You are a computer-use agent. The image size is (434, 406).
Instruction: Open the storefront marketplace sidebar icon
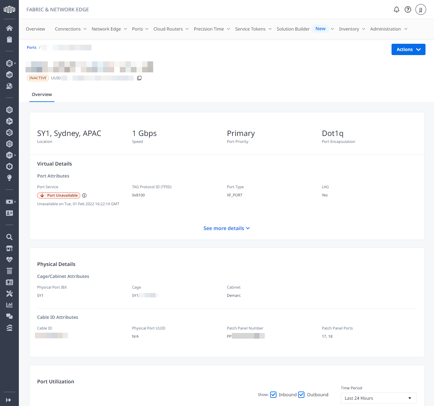click(9, 248)
